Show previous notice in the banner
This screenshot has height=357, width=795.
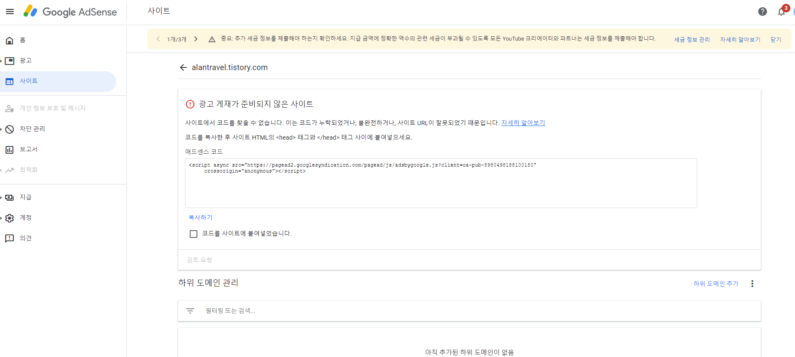[158, 39]
